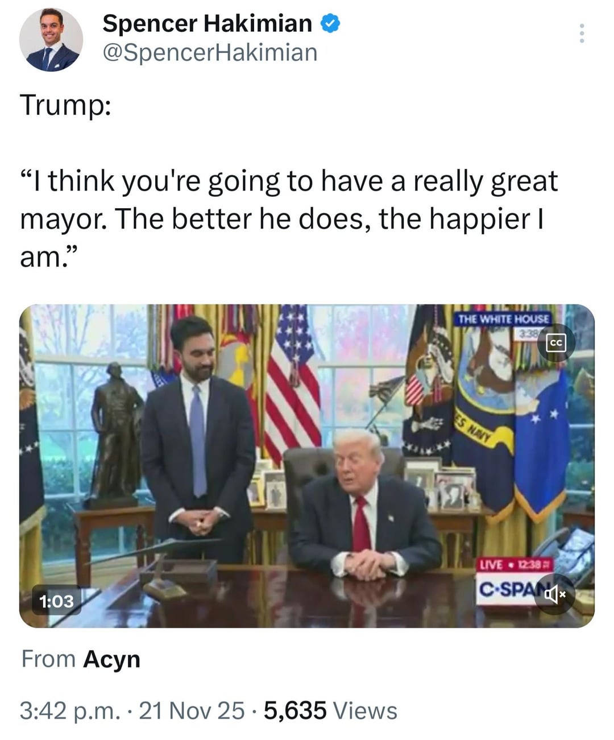The width and height of the screenshot is (614, 740).
Task: Click the blue verified badge
Action: point(330,23)
